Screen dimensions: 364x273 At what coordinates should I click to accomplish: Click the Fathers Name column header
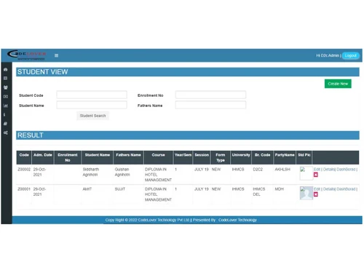point(128,157)
